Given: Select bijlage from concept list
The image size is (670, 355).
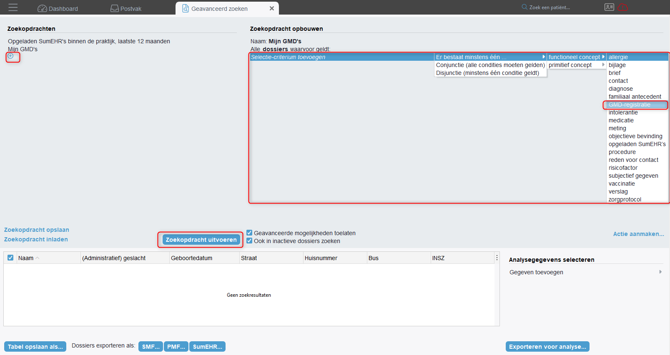Looking at the screenshot, I should pos(637,65).
